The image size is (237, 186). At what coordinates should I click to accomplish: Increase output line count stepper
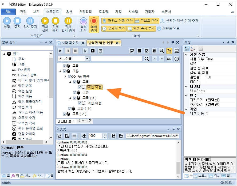click(x=104, y=135)
